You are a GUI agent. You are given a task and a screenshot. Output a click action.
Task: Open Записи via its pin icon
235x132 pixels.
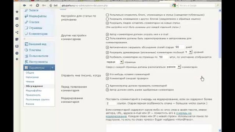tap(26, 10)
